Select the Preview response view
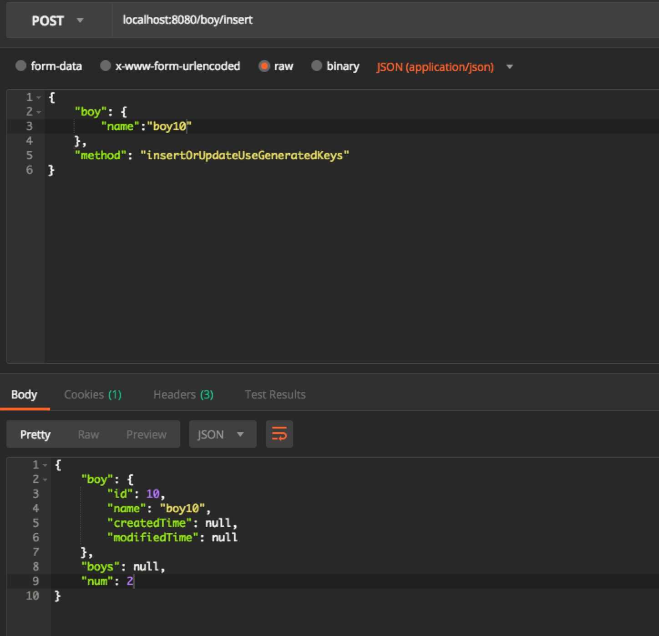The width and height of the screenshot is (659, 636). point(147,434)
